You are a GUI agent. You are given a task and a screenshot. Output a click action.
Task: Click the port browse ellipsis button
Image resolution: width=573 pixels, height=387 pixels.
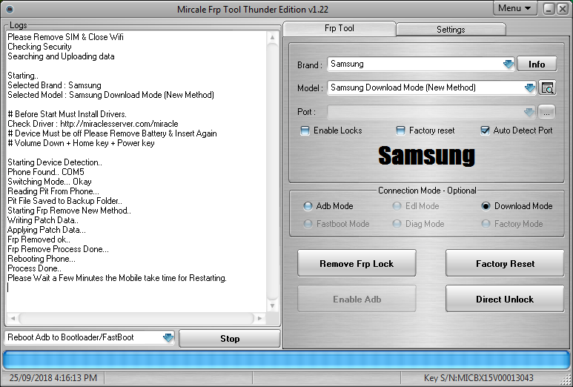(546, 112)
